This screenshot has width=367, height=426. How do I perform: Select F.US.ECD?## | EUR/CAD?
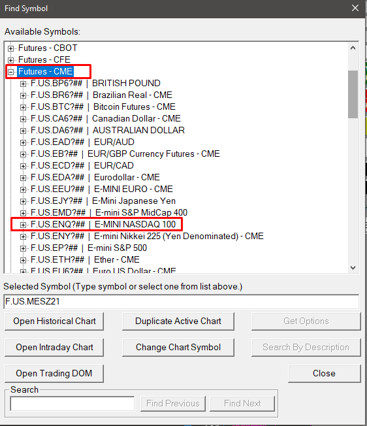(82, 165)
